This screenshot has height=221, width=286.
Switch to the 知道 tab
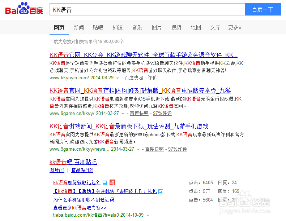point(118,28)
